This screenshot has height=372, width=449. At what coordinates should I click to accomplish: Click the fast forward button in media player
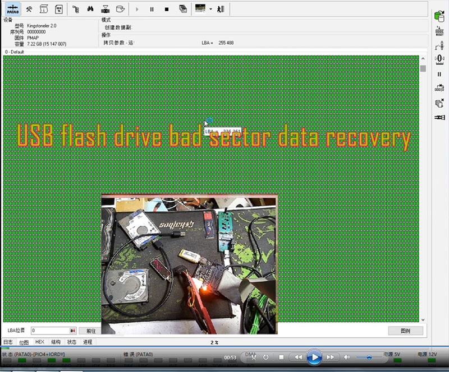(x=330, y=357)
